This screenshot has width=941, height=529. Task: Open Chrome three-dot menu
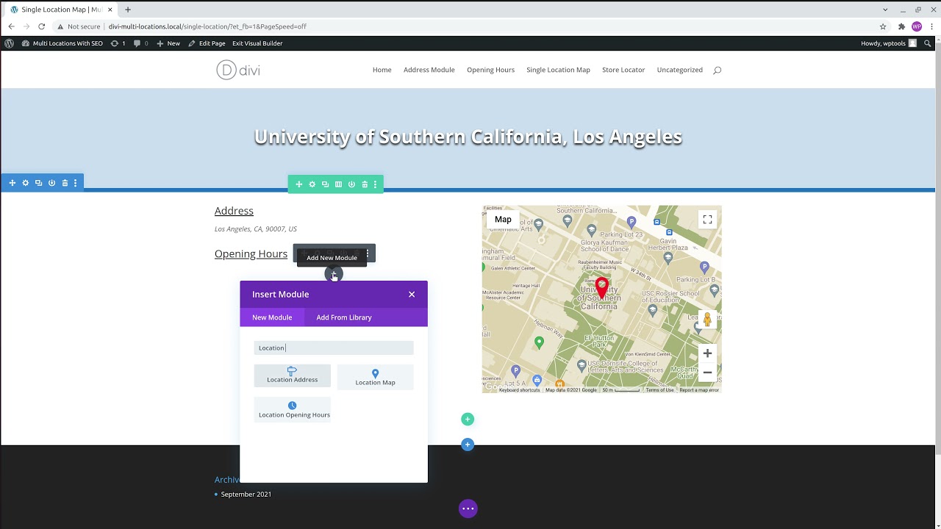[931, 26]
